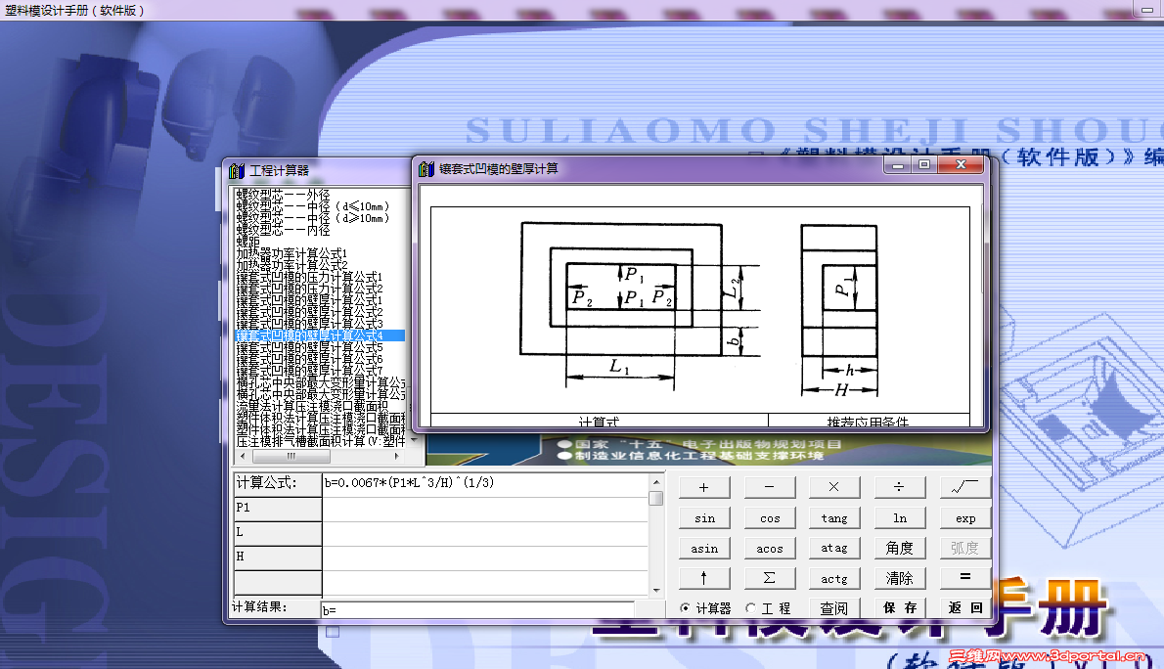Open the main 塑料模设计手册 window menu
The height and width of the screenshot is (669, 1164).
click(x=8, y=11)
